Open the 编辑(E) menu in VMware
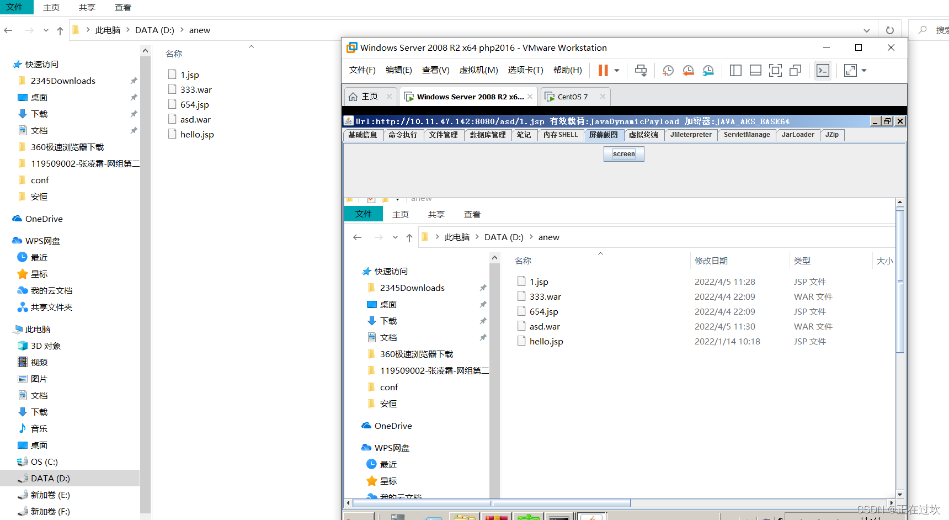949x520 pixels. [x=398, y=70]
